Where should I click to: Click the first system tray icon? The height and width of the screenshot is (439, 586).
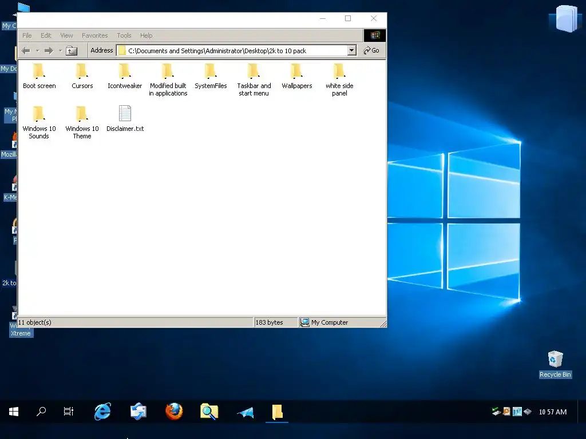pos(496,412)
